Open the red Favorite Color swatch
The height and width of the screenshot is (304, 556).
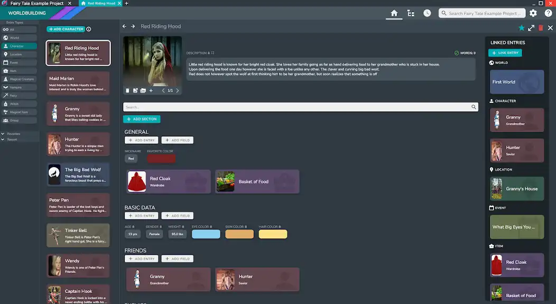[161, 159]
